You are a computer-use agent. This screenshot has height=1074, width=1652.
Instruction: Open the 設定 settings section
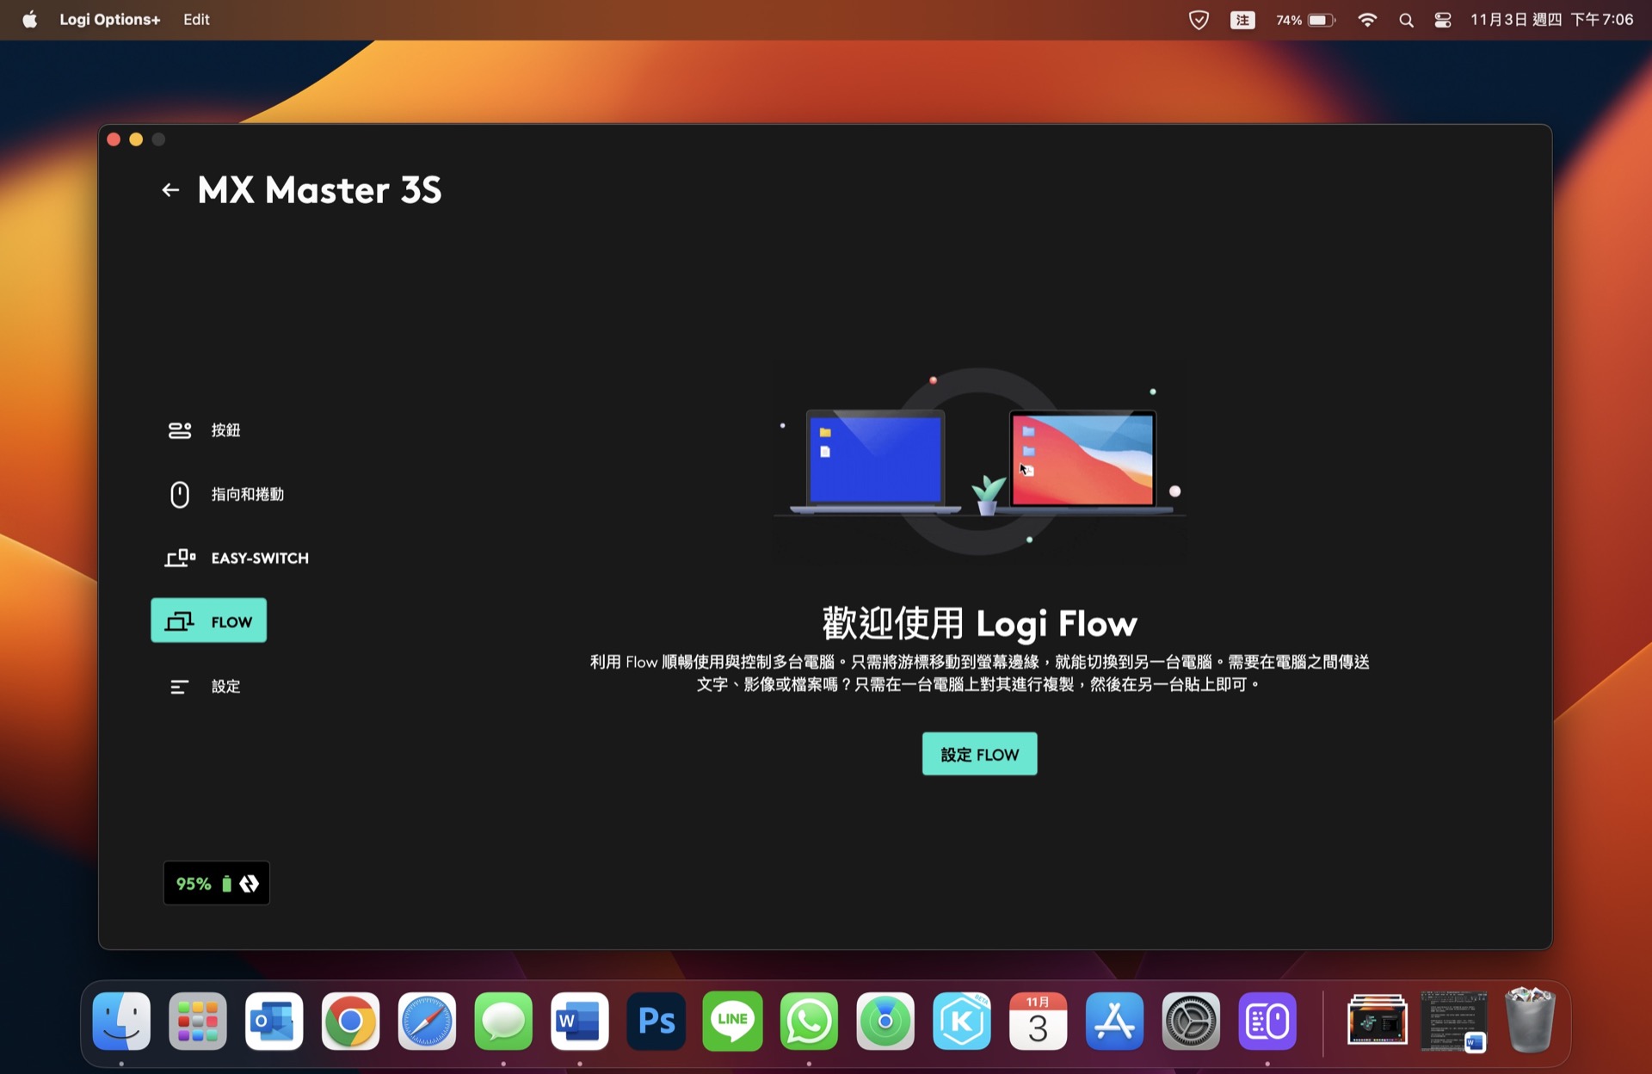pos(204,687)
